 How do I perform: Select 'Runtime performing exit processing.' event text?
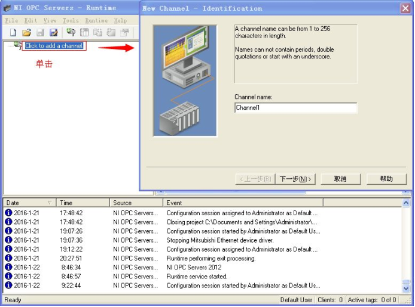(x=211, y=258)
